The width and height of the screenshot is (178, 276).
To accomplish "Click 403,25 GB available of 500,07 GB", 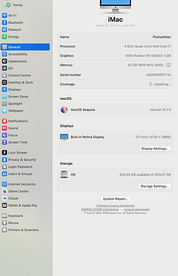I will click(x=145, y=174).
